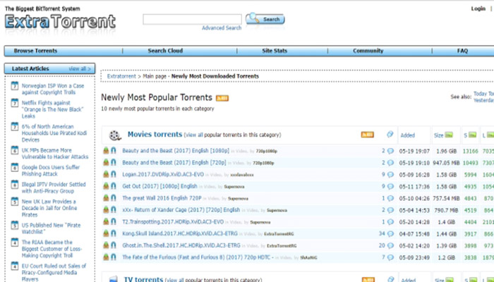Click uploader 'ExtraTorrentRG' on Kong.Skull Island row

pyautogui.click(x=279, y=234)
